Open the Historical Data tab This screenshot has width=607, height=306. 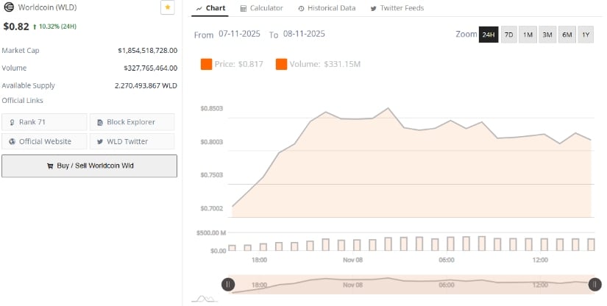[327, 8]
